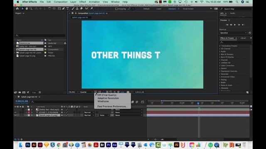
Task: Select the Zoom magnifier tool
Action: click(x=31, y=8)
